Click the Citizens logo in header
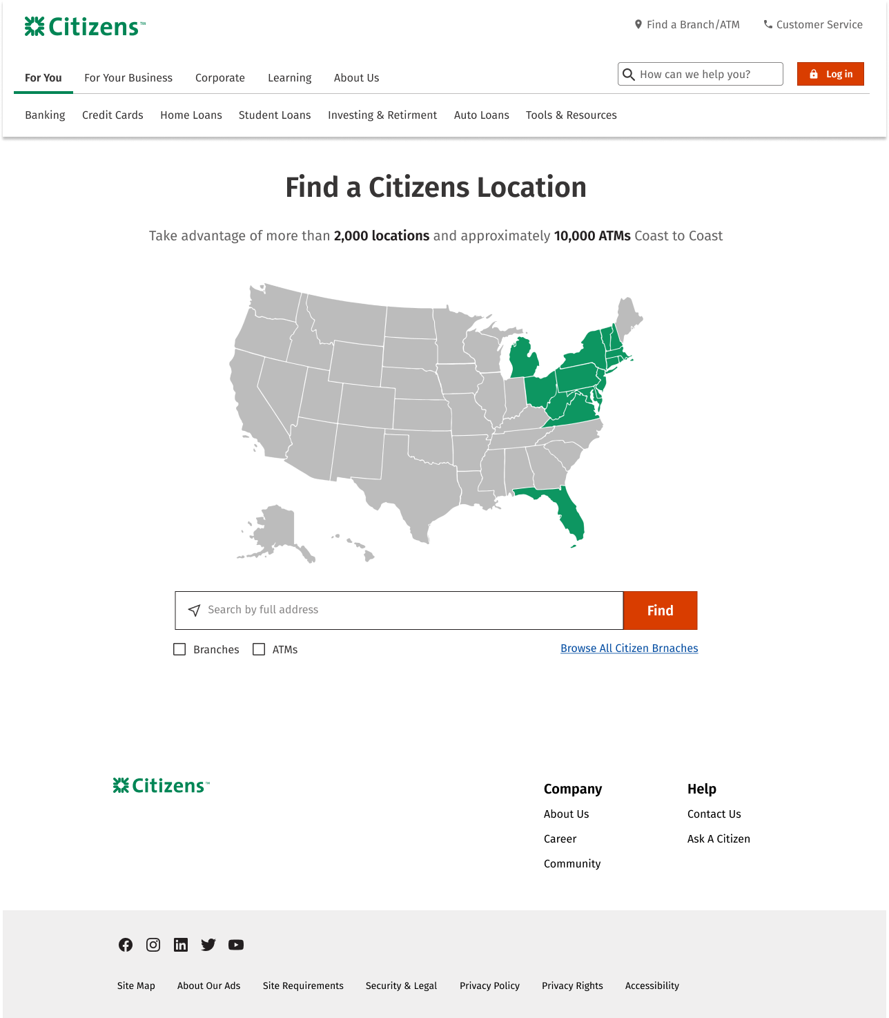This screenshot has height=1018, width=889. click(x=85, y=27)
